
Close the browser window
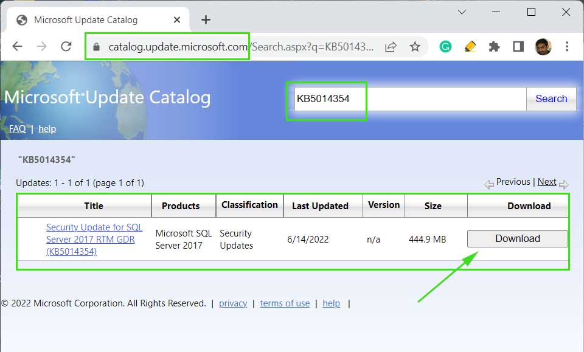566,12
